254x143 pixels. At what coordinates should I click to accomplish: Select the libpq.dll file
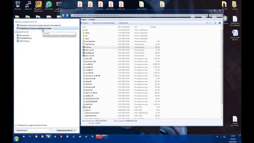tap(88, 81)
